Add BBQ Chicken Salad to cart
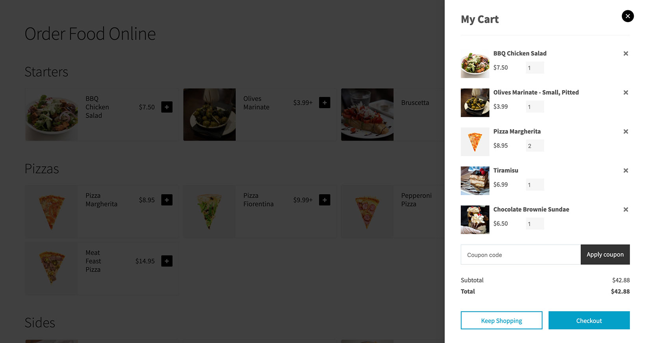The height and width of the screenshot is (343, 646). pos(167,107)
